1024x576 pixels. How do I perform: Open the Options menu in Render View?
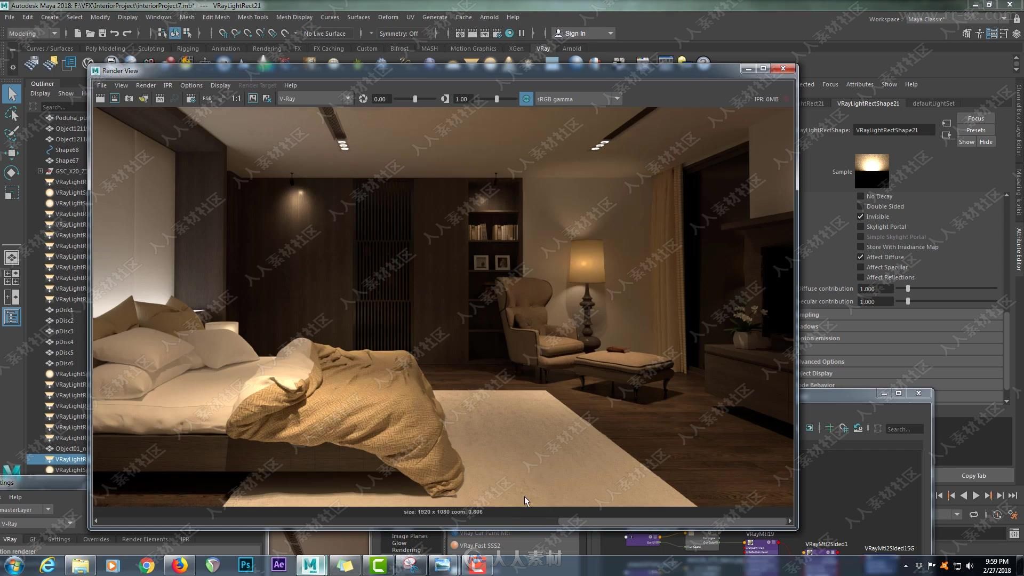[191, 85]
